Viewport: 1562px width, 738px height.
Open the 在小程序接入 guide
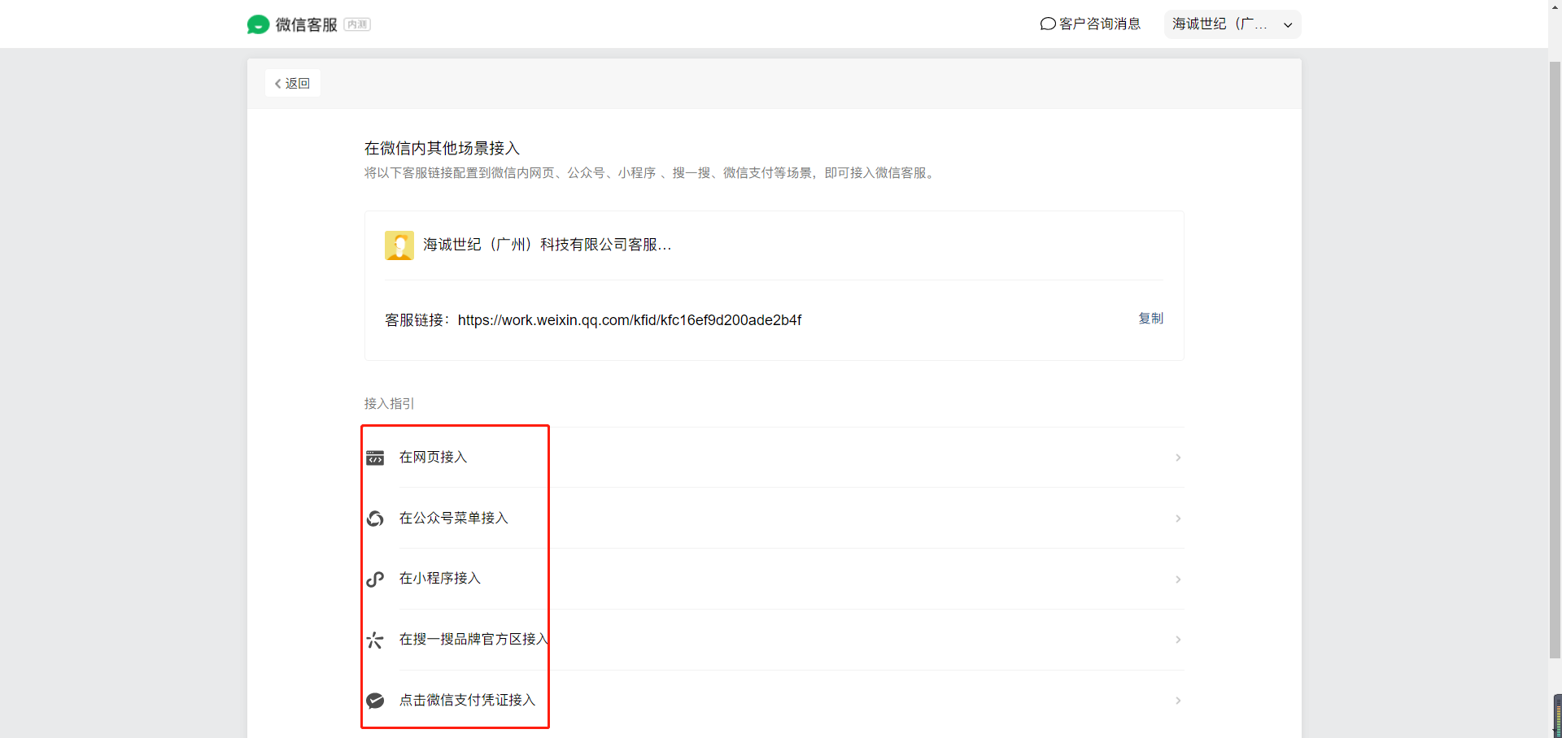[x=774, y=580]
